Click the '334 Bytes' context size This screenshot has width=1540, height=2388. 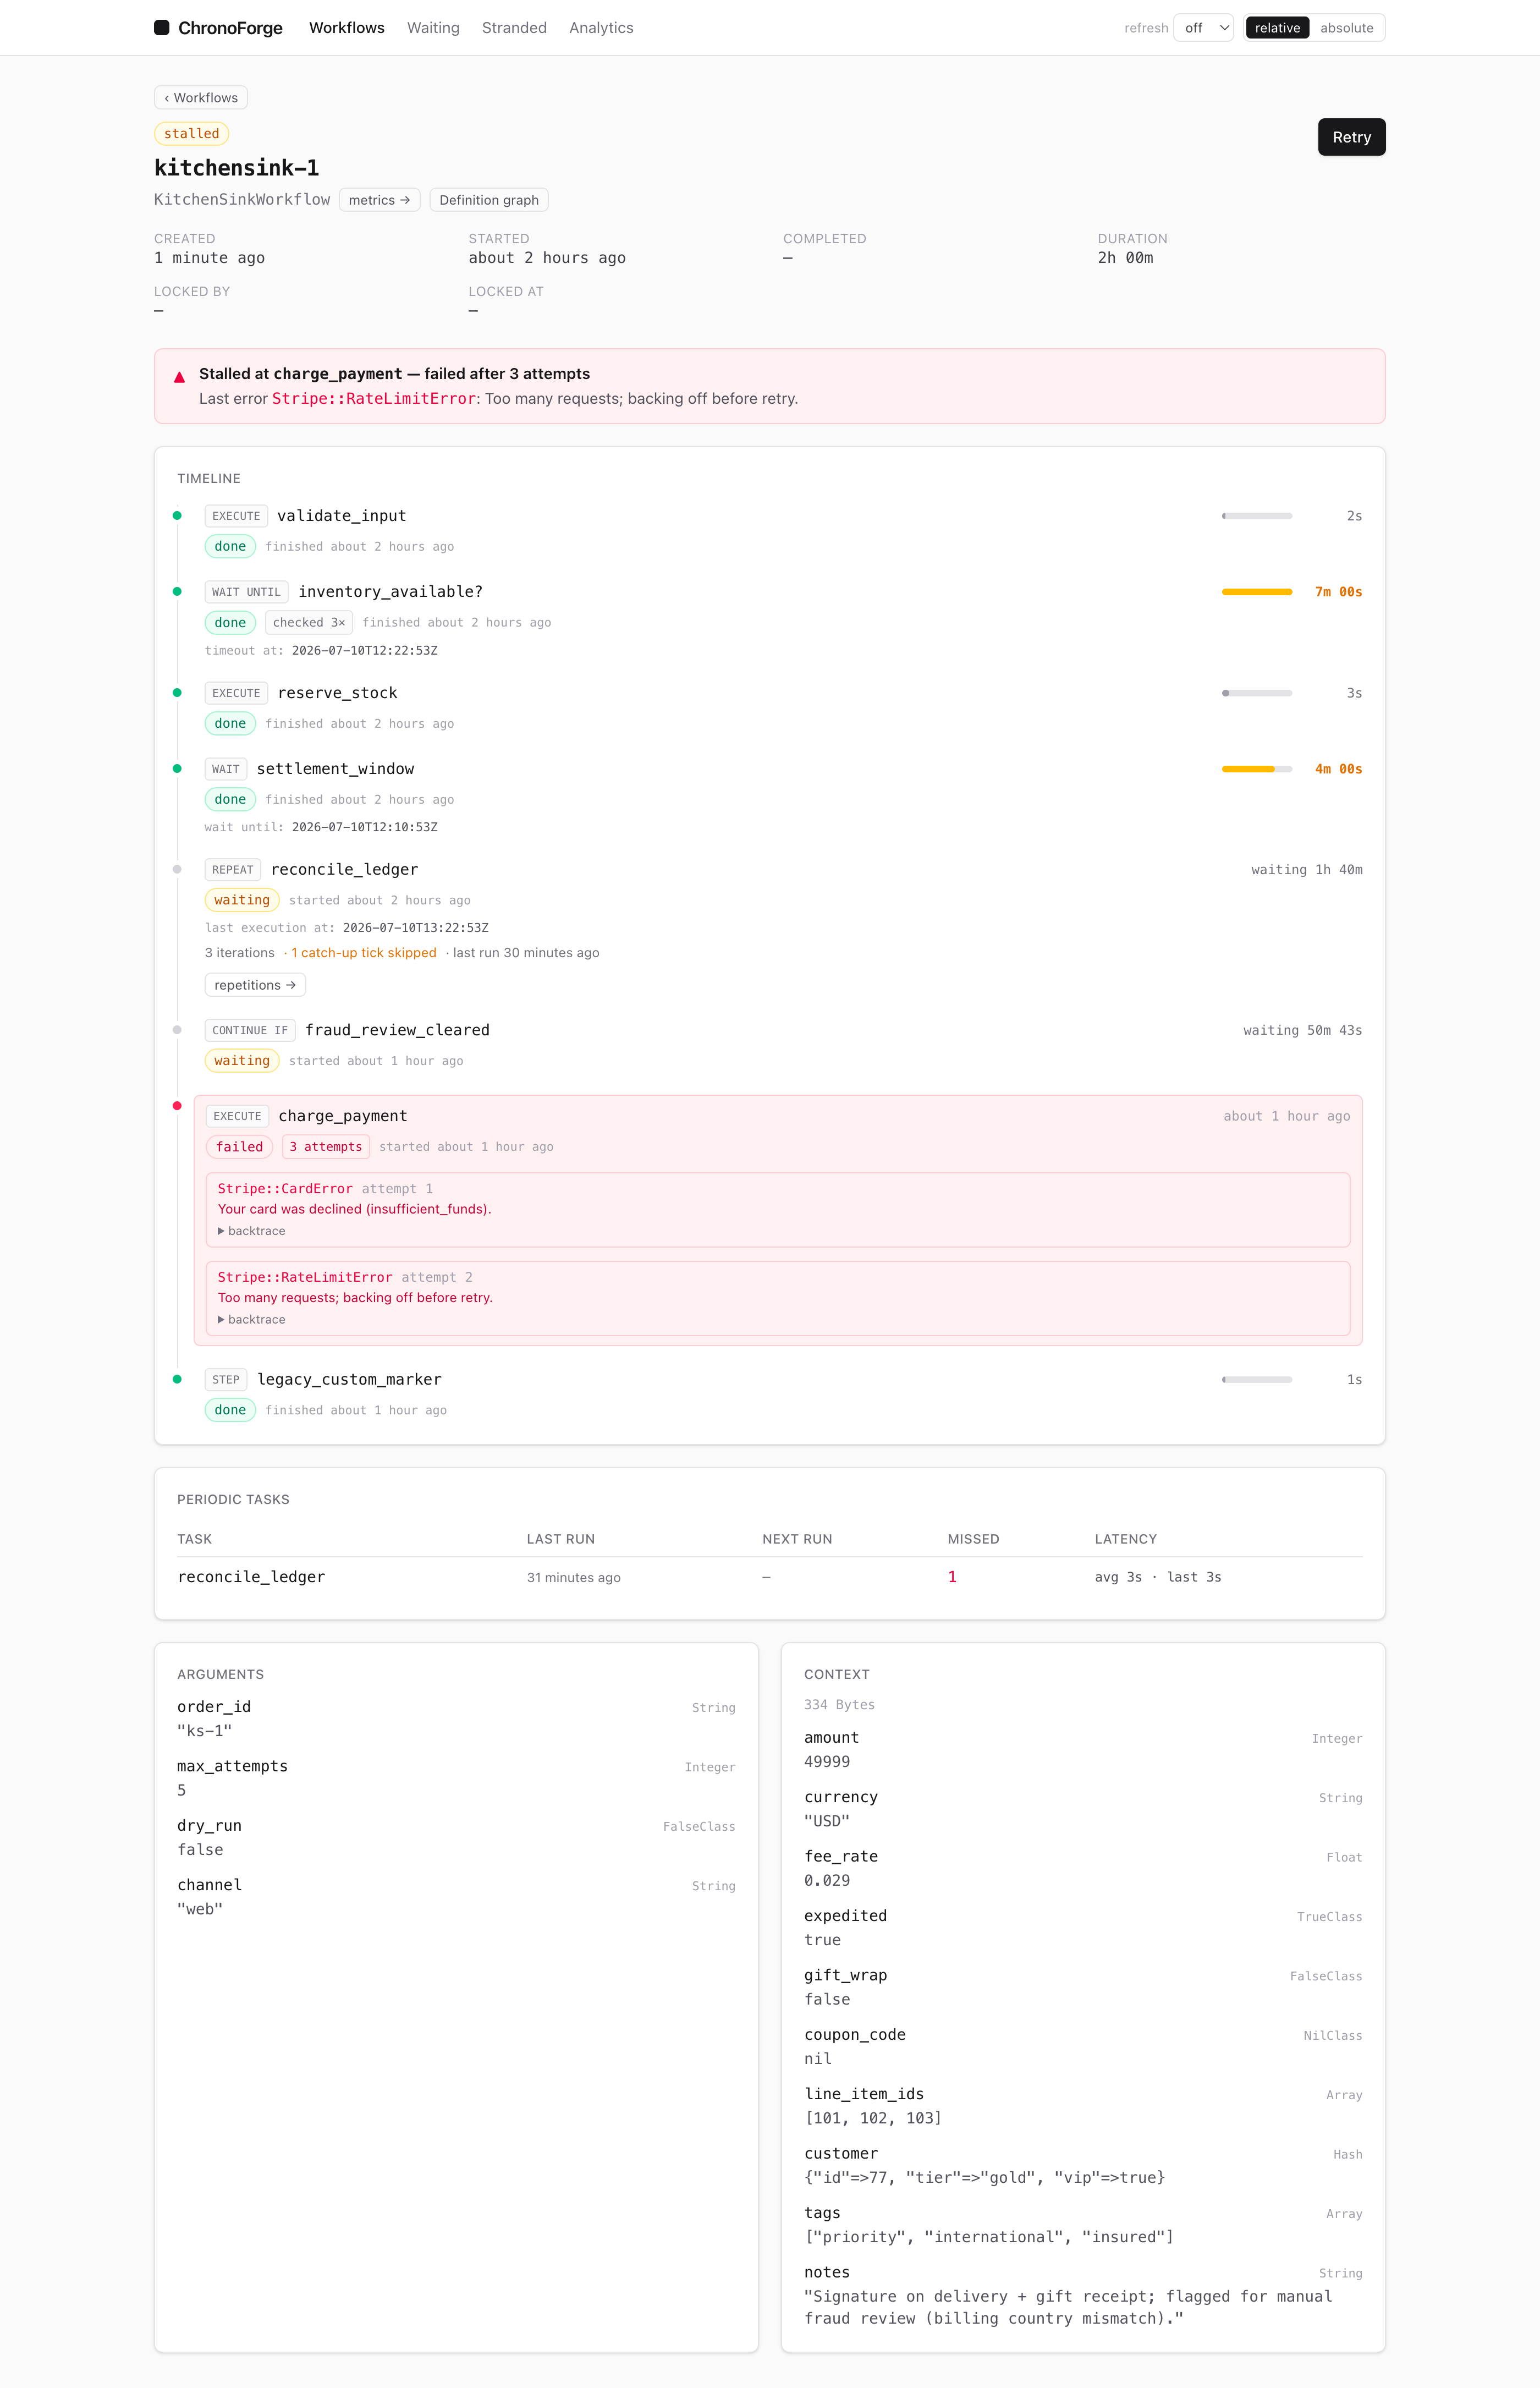839,1705
